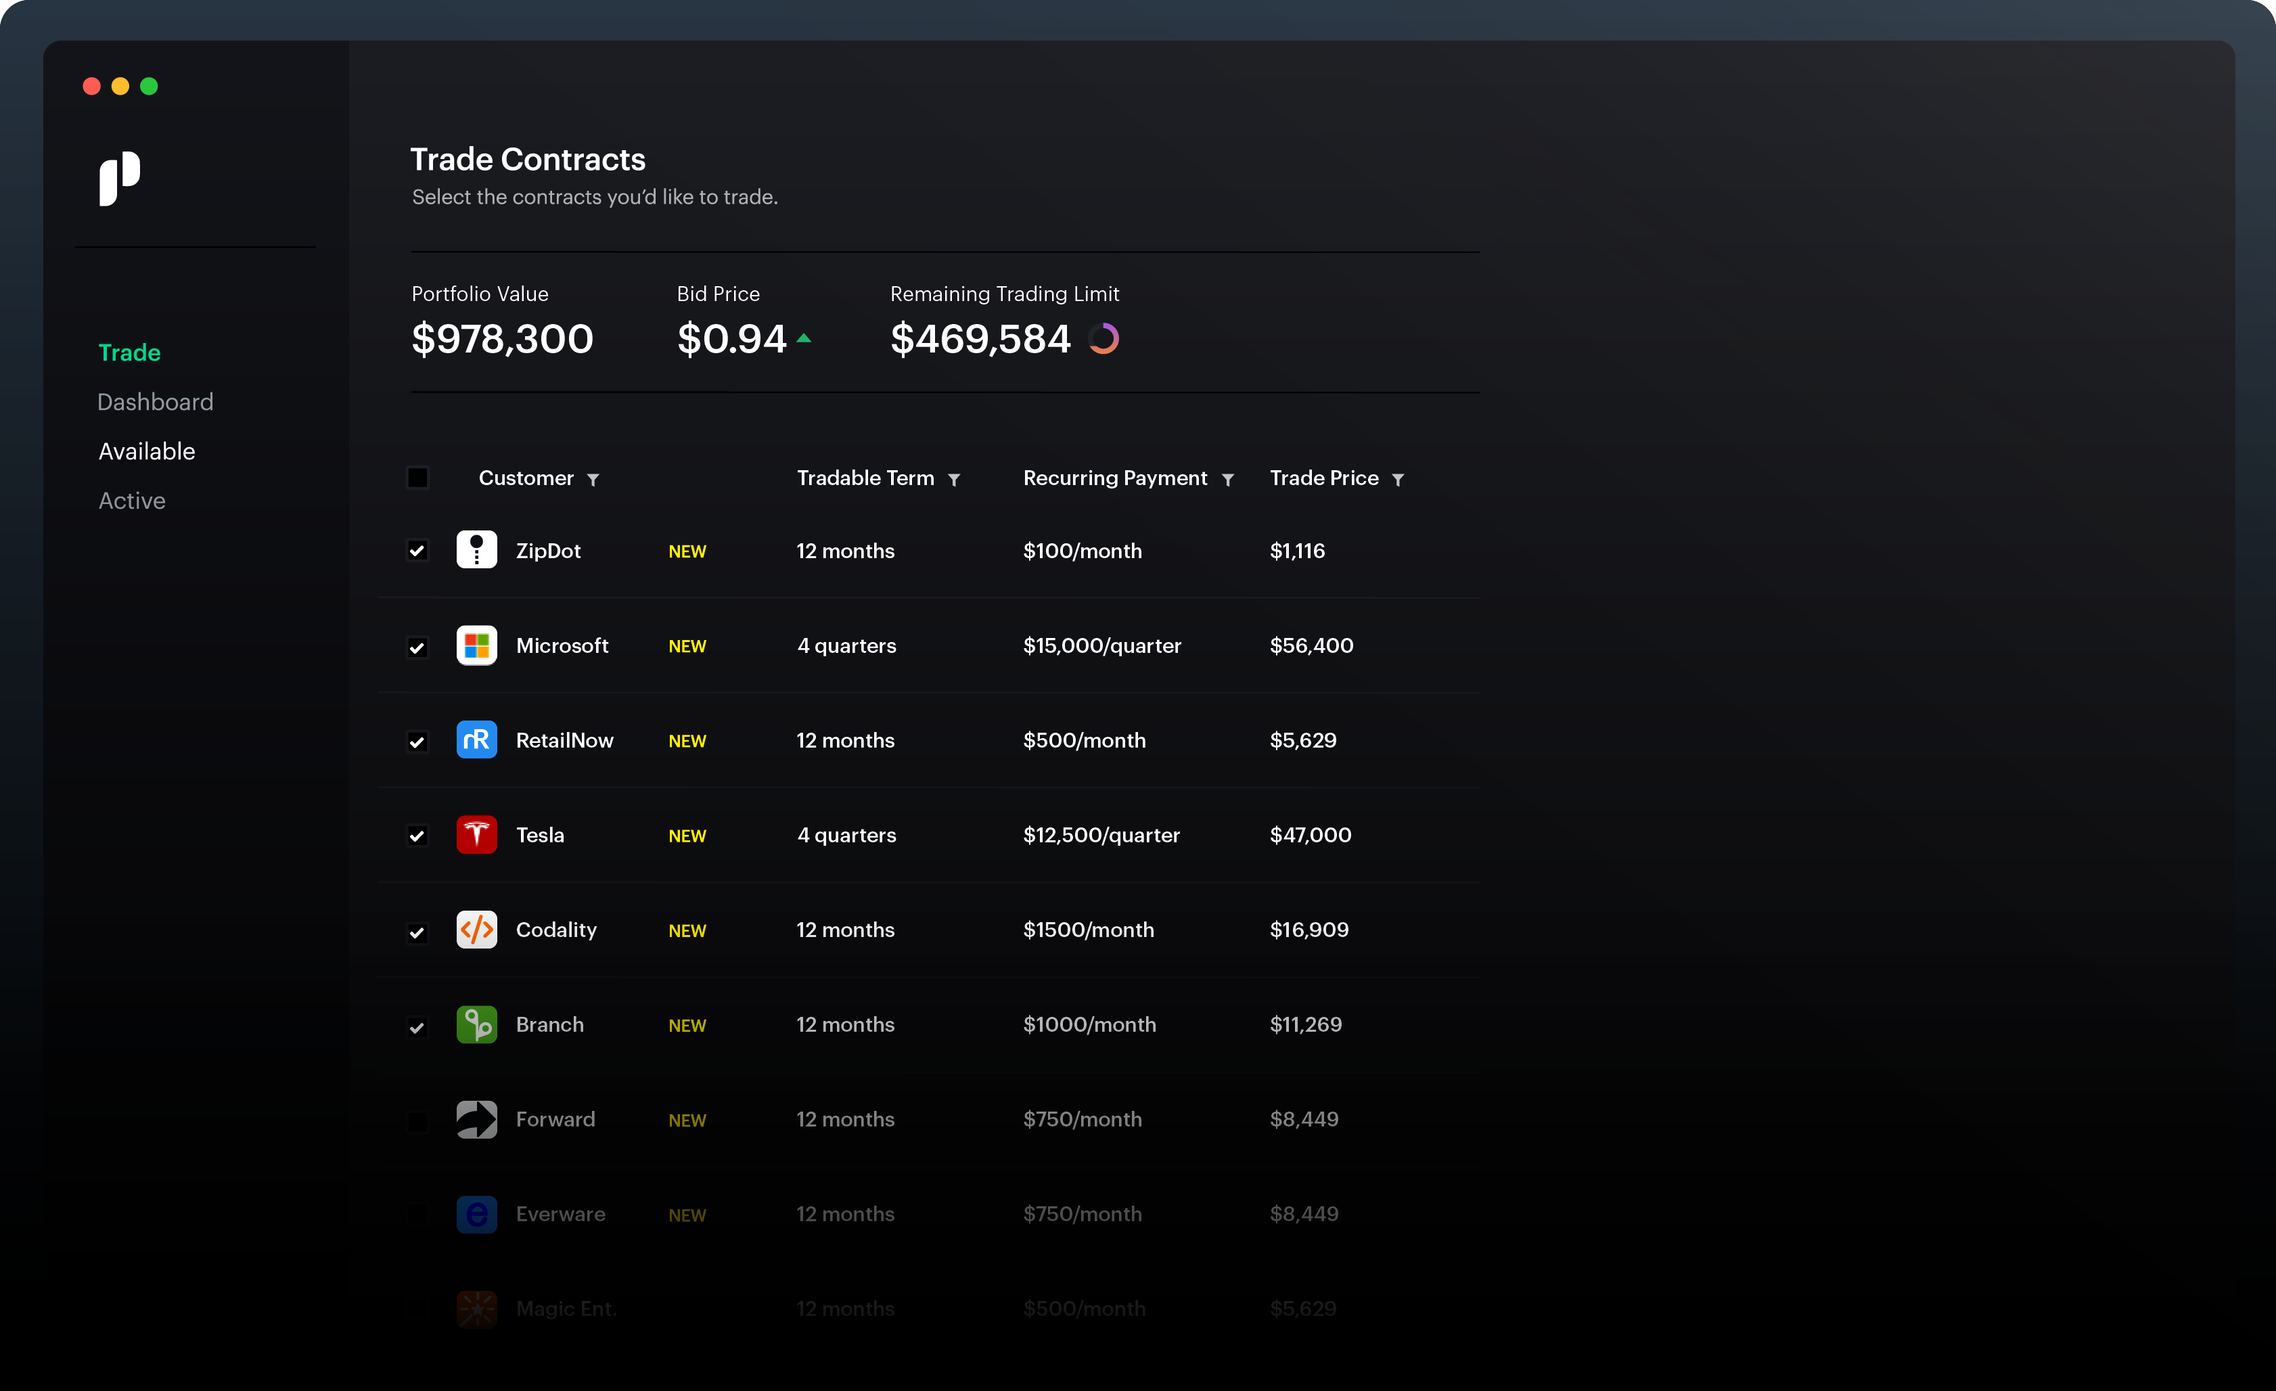Click the Branch company icon
The width and height of the screenshot is (2276, 1391).
476,1024
